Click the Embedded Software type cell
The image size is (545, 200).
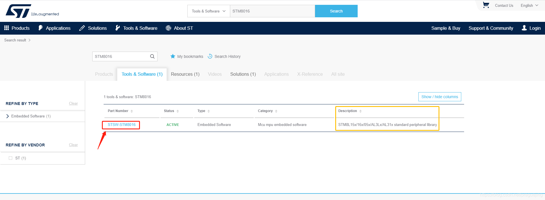[x=214, y=125]
